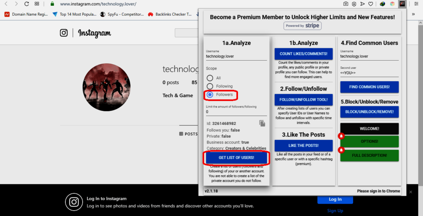Open SpyFu - Competitor... bookmark
Image resolution: width=423 pixels, height=216 pixels.
122,14
